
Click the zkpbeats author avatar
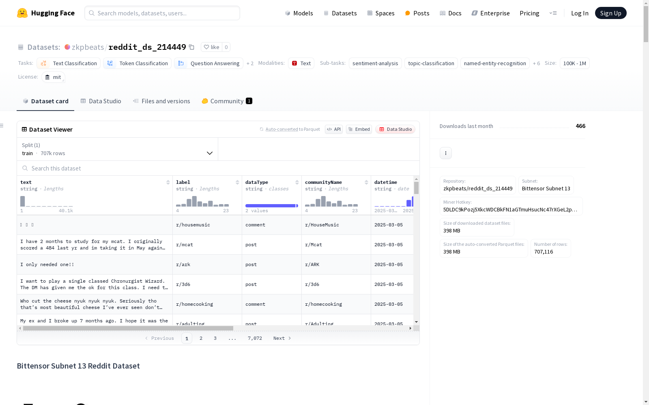pyautogui.click(x=67, y=47)
